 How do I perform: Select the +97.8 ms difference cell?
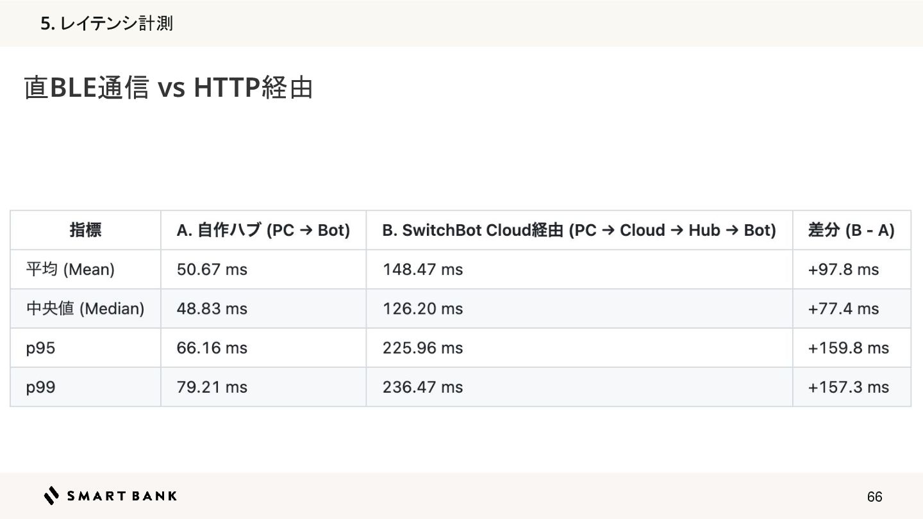[x=844, y=270]
